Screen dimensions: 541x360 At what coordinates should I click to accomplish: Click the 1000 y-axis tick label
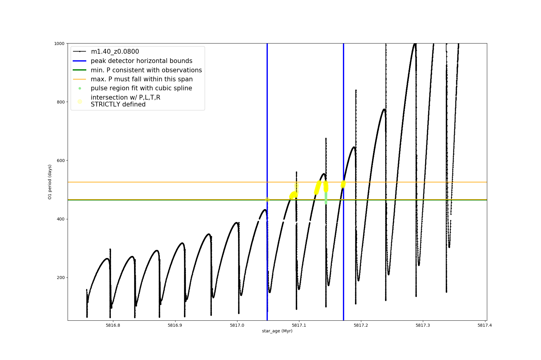click(x=59, y=43)
